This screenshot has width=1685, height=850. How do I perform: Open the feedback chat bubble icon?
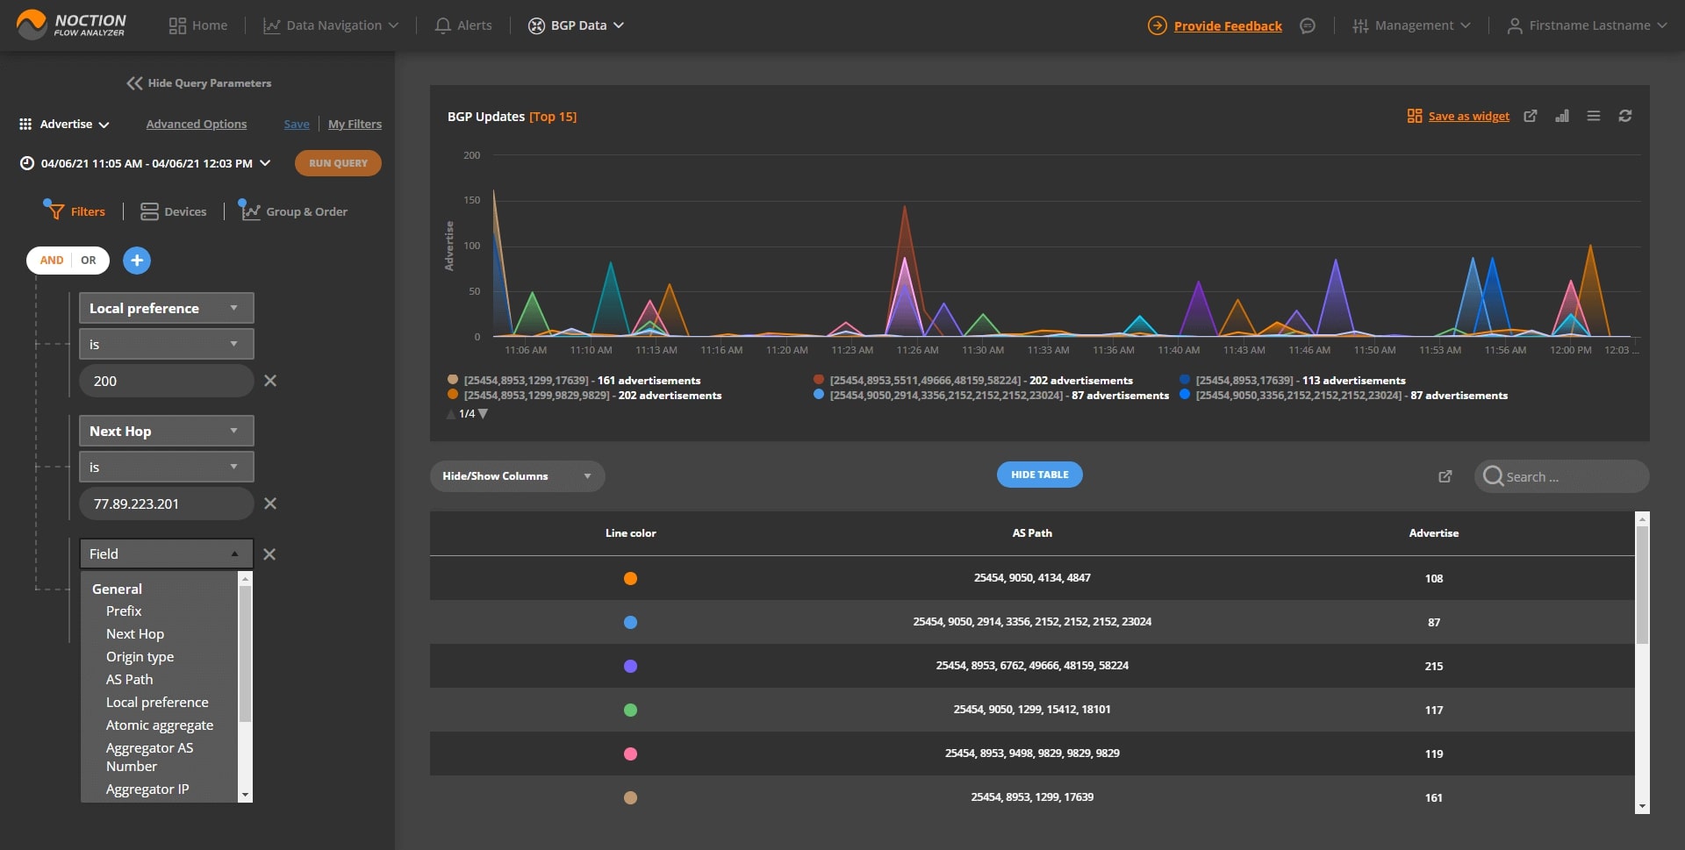click(1308, 25)
